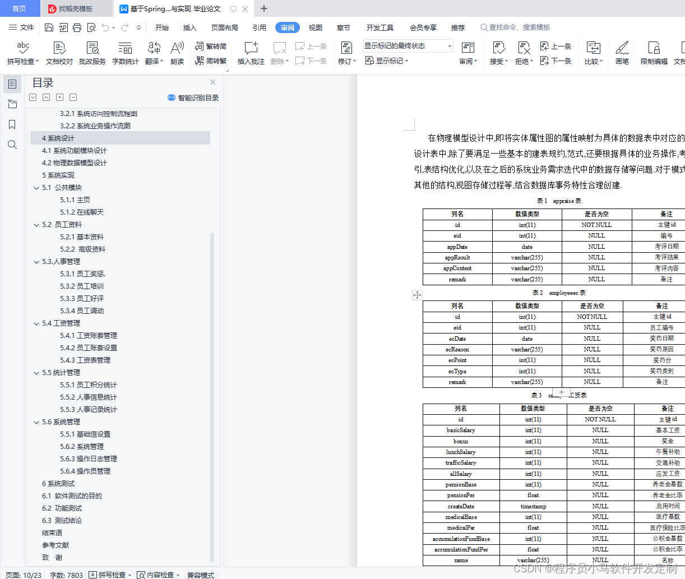The height and width of the screenshot is (579, 685).
Task: Open 比较 compare documents tool
Action: tap(593, 53)
